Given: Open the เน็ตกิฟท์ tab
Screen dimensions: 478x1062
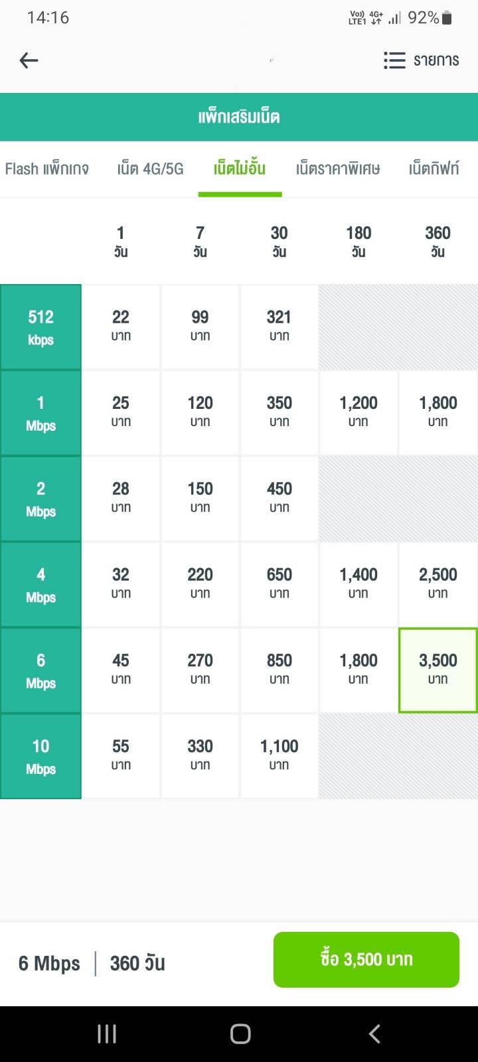Looking at the screenshot, I should pyautogui.click(x=434, y=169).
